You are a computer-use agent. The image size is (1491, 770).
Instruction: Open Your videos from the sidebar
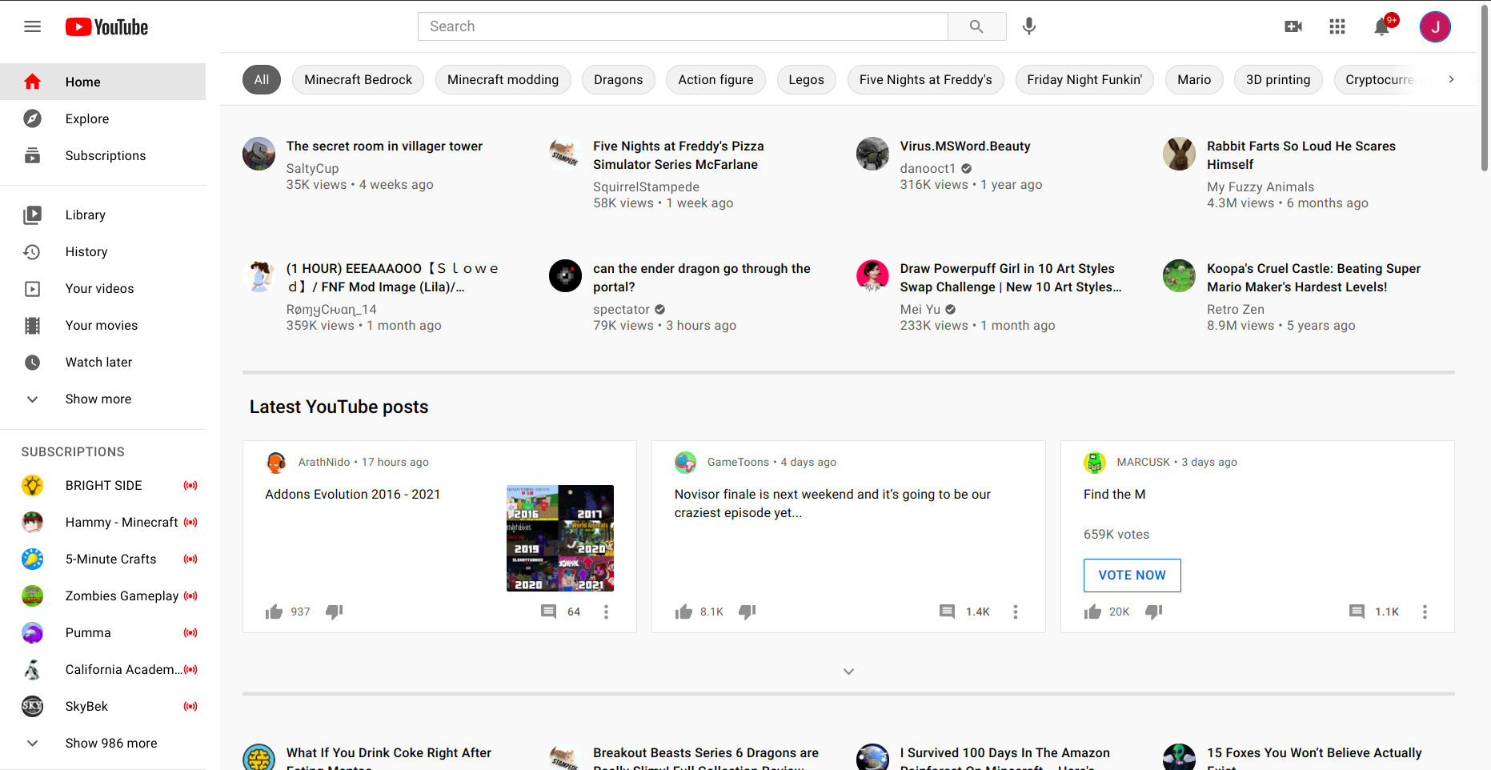[x=99, y=288]
